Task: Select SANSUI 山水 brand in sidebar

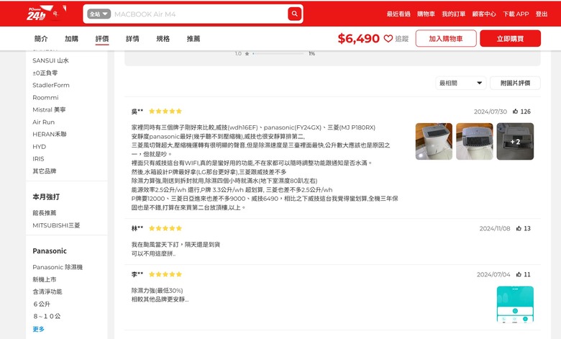Action: pyautogui.click(x=50, y=60)
